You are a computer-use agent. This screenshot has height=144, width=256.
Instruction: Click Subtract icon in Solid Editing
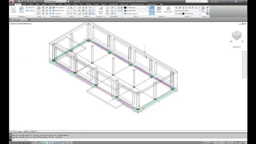[47, 10]
